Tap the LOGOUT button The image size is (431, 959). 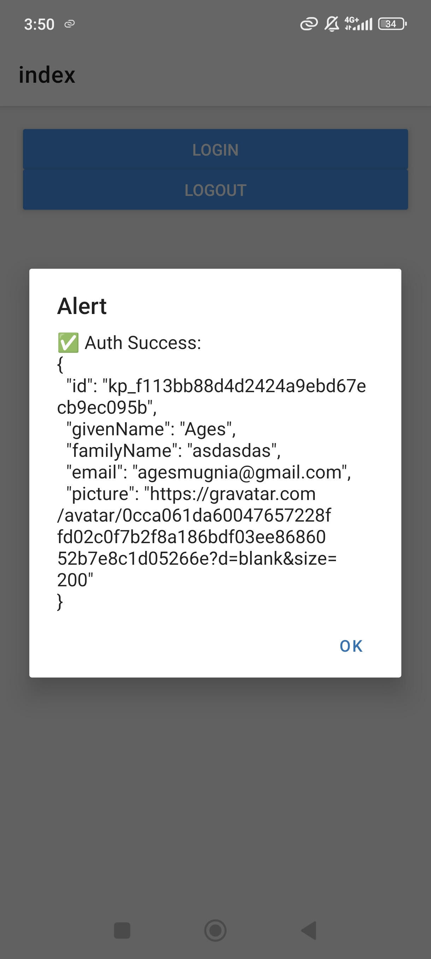215,190
